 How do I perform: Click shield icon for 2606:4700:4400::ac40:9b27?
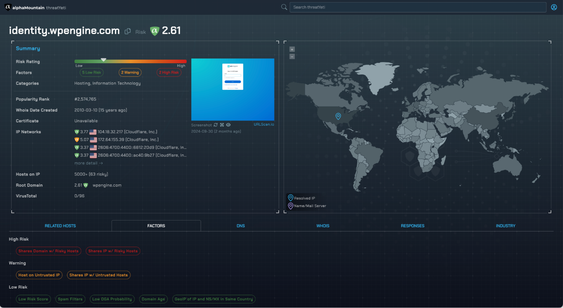pyautogui.click(x=77, y=155)
